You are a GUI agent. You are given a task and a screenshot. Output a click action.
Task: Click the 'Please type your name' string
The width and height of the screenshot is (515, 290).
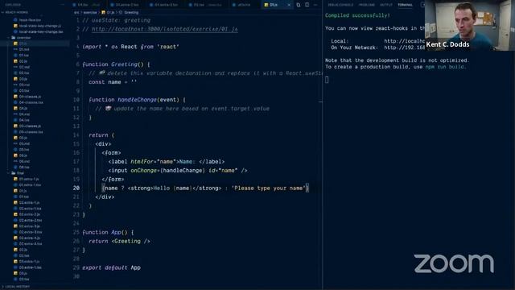(x=269, y=188)
